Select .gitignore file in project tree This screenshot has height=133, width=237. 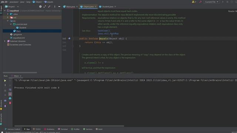point(17,34)
